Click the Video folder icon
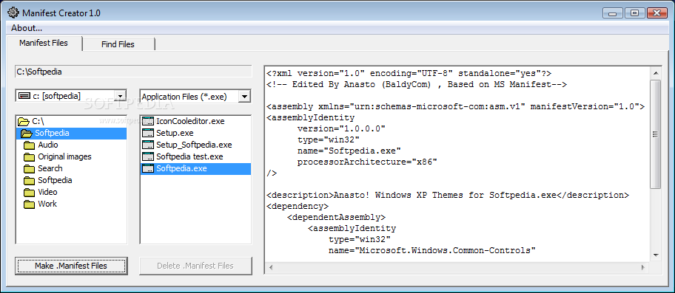Screen dimensions: 675x293 30,192
